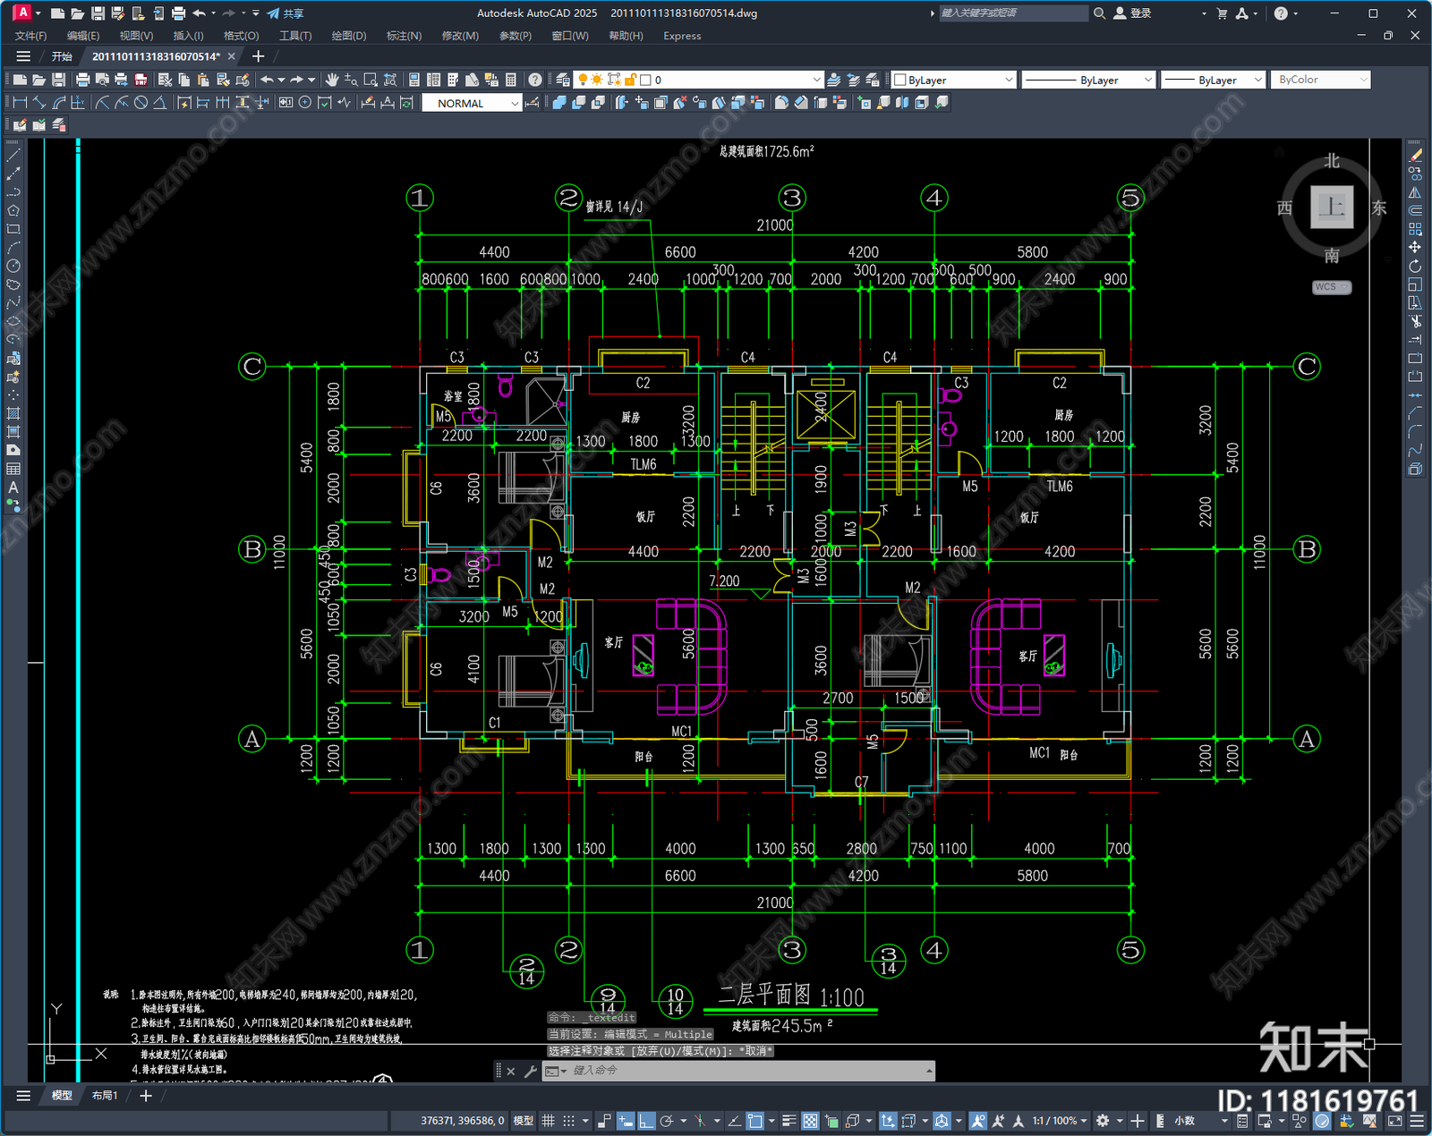Open the QuickCalc calculator icon
The image size is (1432, 1136).
click(511, 80)
